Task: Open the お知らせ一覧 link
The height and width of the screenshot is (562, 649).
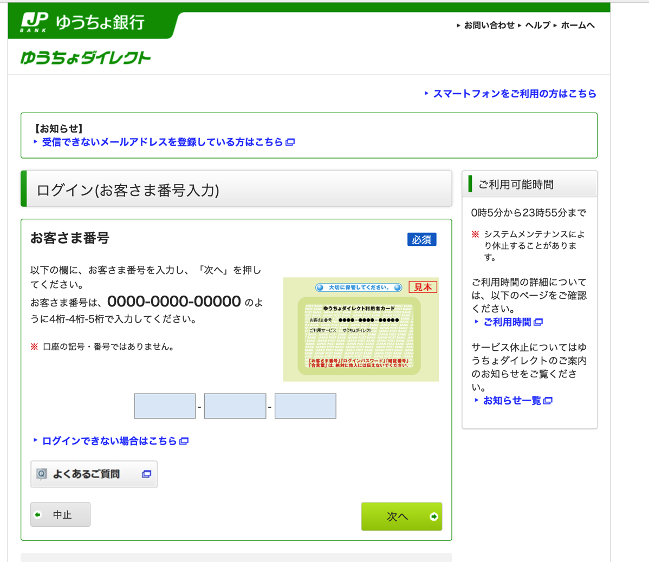Action: point(512,401)
